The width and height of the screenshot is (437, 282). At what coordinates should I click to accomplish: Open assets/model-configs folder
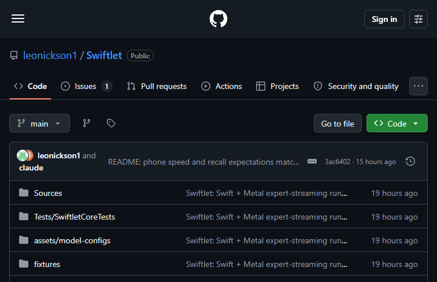pos(72,240)
